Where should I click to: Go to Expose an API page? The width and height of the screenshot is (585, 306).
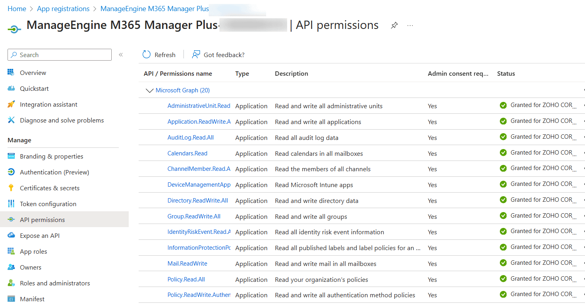[40, 235]
